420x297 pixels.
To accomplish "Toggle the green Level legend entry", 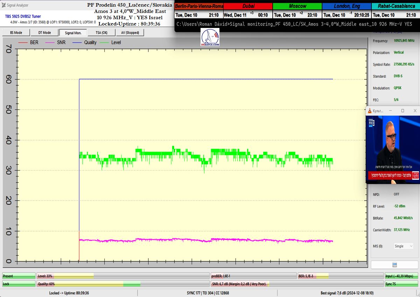I will point(111,43).
